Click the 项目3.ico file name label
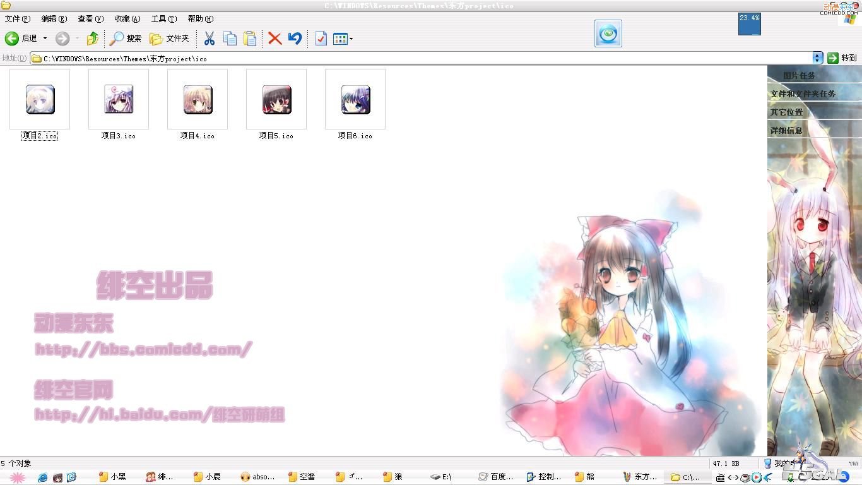Screen dimensions: 862x485 point(119,136)
